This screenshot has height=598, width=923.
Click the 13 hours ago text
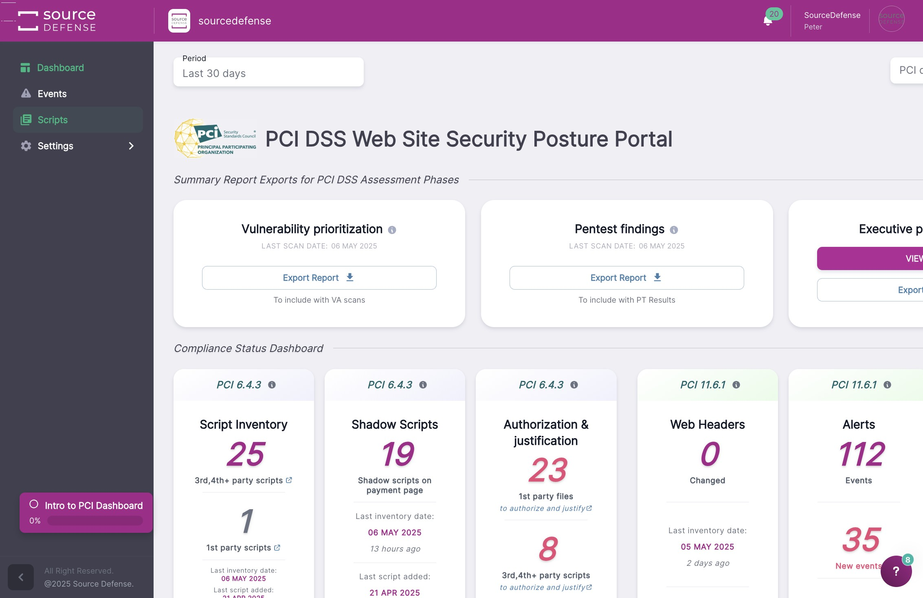click(395, 549)
